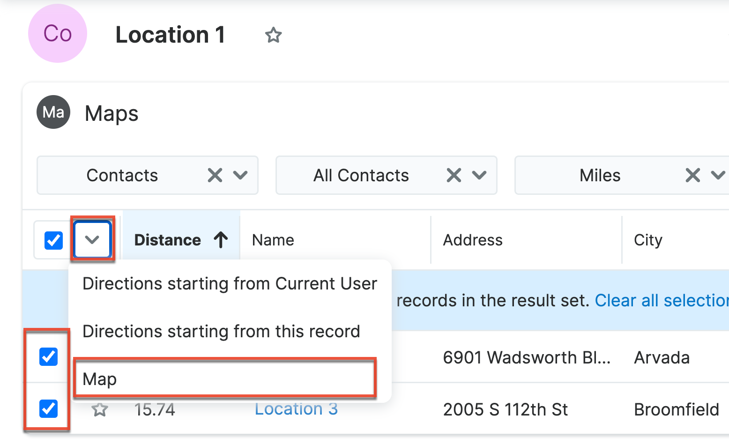The height and width of the screenshot is (445, 729).
Task: Uncheck the Arvada row checkbox
Action: [x=48, y=357]
